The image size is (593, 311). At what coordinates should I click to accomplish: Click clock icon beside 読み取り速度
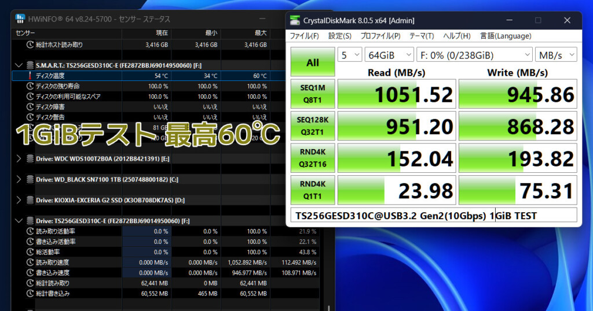tap(30, 262)
